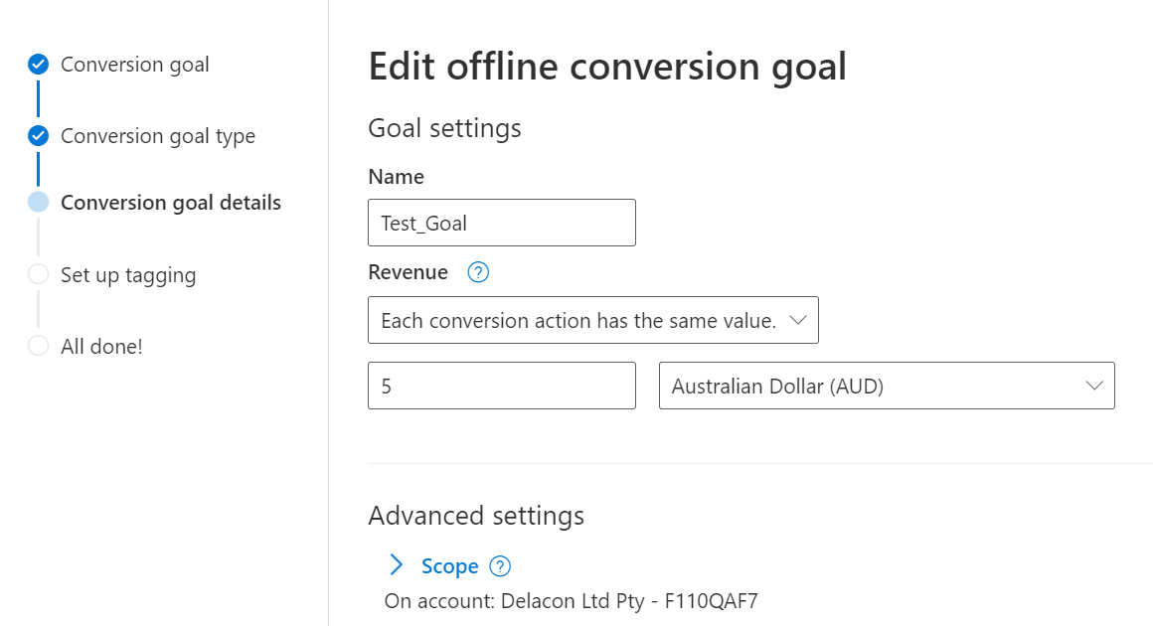This screenshot has width=1153, height=626.
Task: Click the 'Goal settings' heading
Action: (x=445, y=128)
